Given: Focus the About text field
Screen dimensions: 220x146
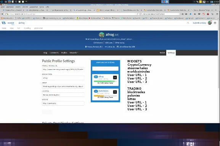Looking at the screenshot, I should (x=63, y=86).
